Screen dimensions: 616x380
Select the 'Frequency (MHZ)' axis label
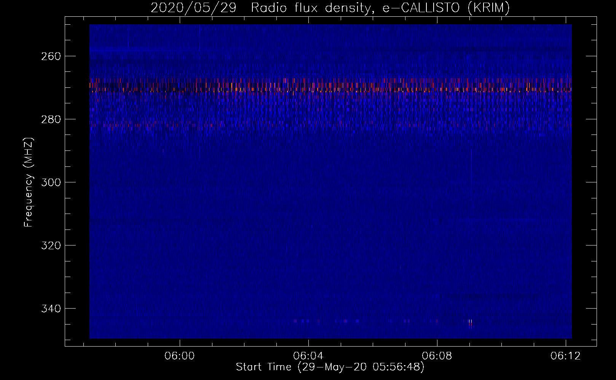pos(29,182)
